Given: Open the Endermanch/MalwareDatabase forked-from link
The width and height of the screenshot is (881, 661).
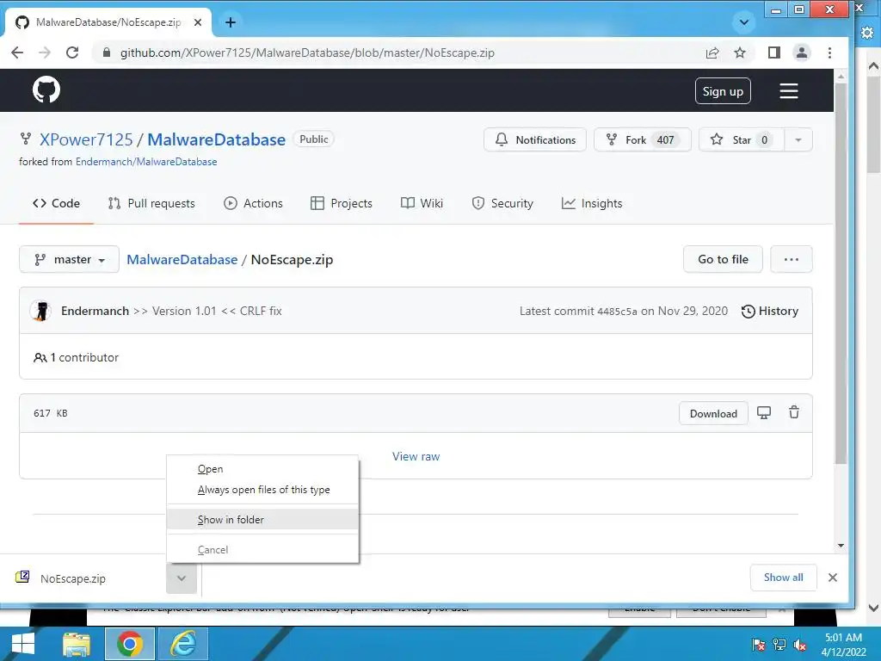Looking at the screenshot, I should 146,162.
